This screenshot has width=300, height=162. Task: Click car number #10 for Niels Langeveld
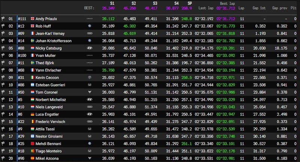coord(21,107)
